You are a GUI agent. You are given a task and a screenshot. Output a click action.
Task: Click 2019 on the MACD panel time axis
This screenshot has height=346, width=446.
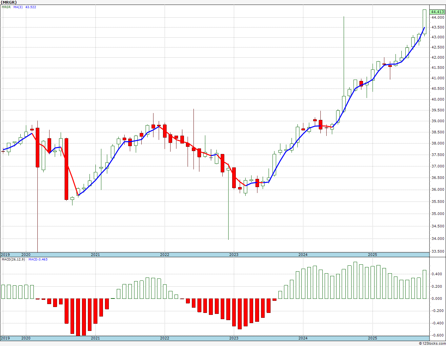coord(5,338)
